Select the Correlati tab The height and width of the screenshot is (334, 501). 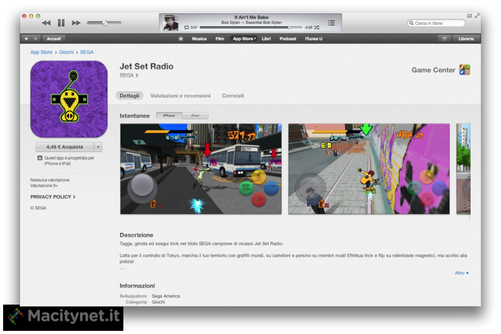click(x=233, y=96)
